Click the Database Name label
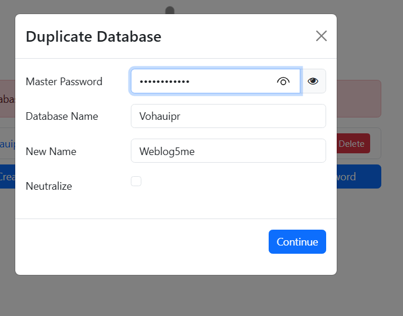This screenshot has height=316, width=403. click(x=62, y=116)
